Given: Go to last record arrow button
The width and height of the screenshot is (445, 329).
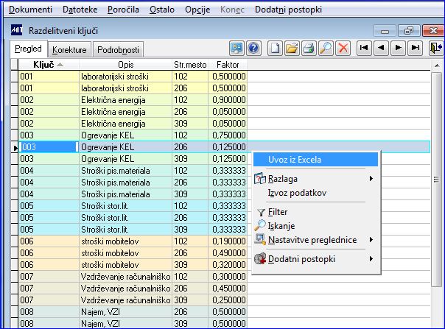Looking at the screenshot, I should click(x=416, y=48).
